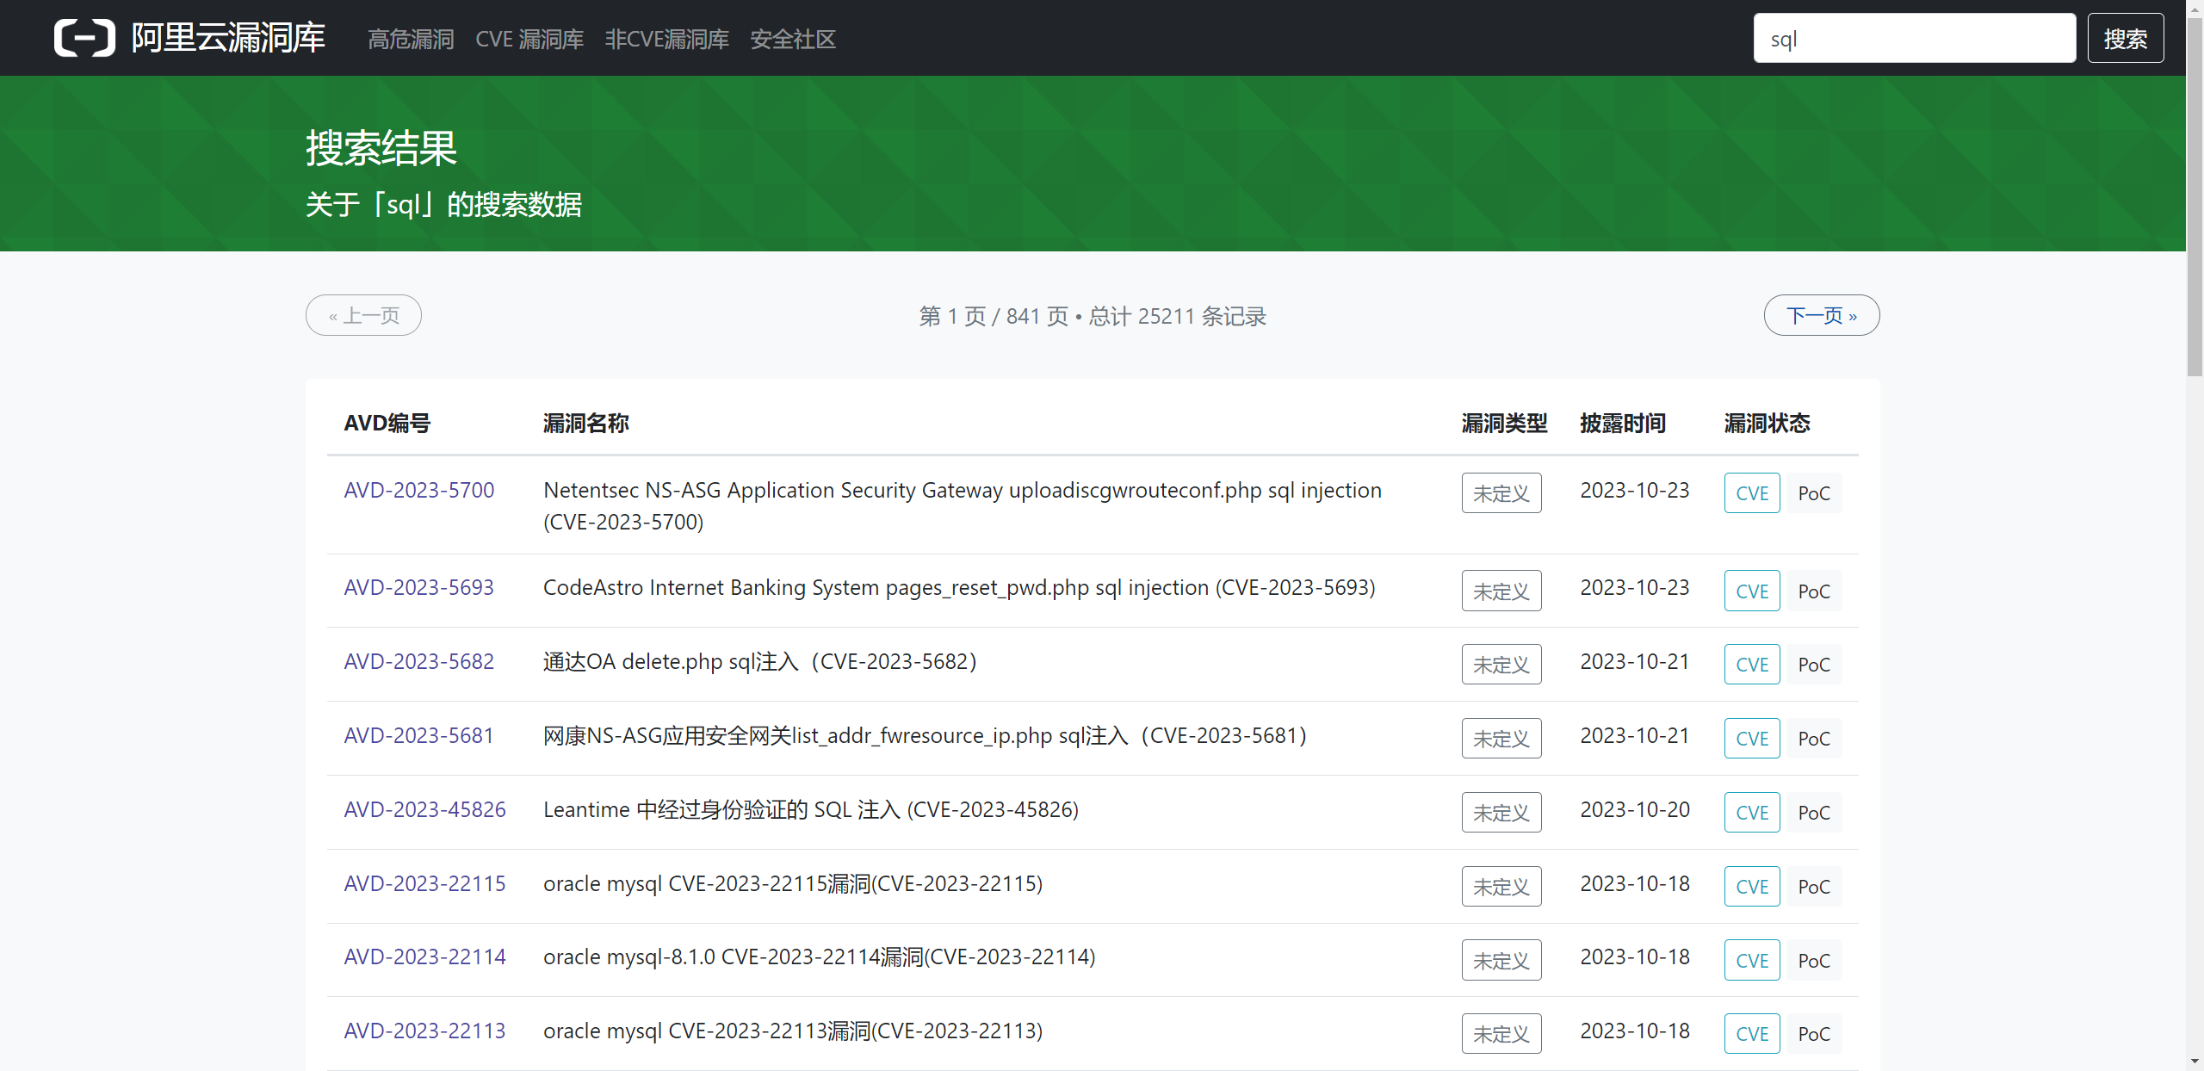Click 未定义 type tag in AVD-2023-22114 row
The width and height of the screenshot is (2204, 1071).
(x=1501, y=960)
